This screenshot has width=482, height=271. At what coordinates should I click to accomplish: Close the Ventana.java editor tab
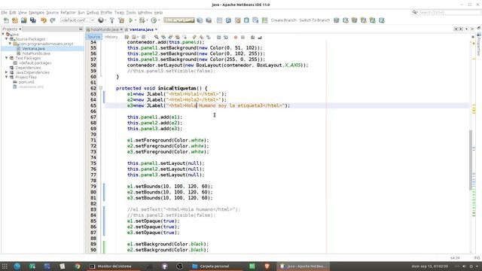pyautogui.click(x=156, y=29)
